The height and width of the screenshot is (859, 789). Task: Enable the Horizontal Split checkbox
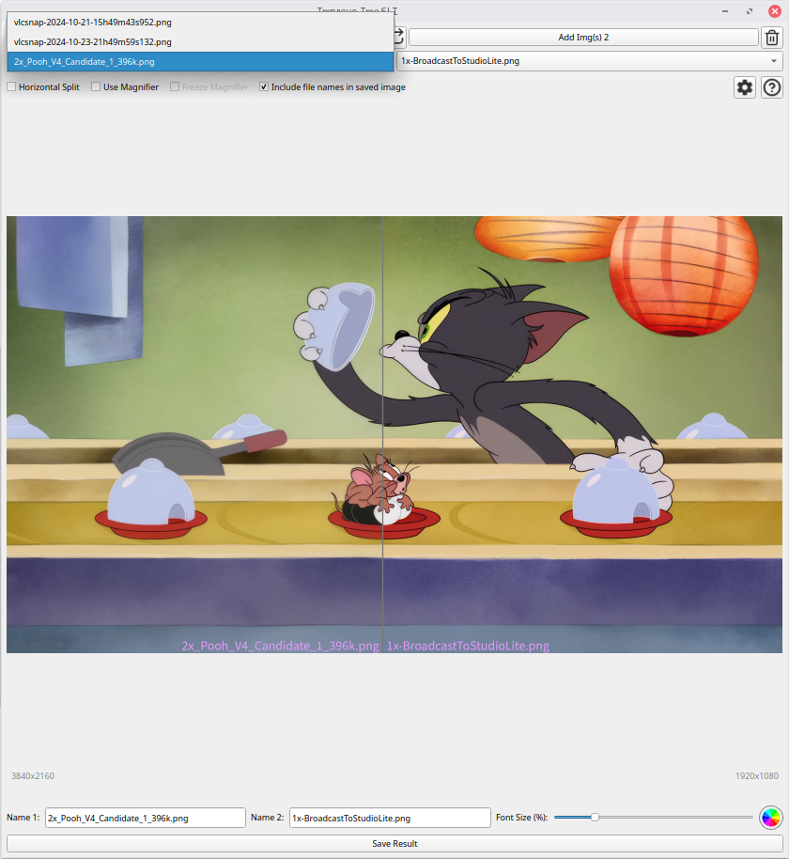(x=11, y=86)
